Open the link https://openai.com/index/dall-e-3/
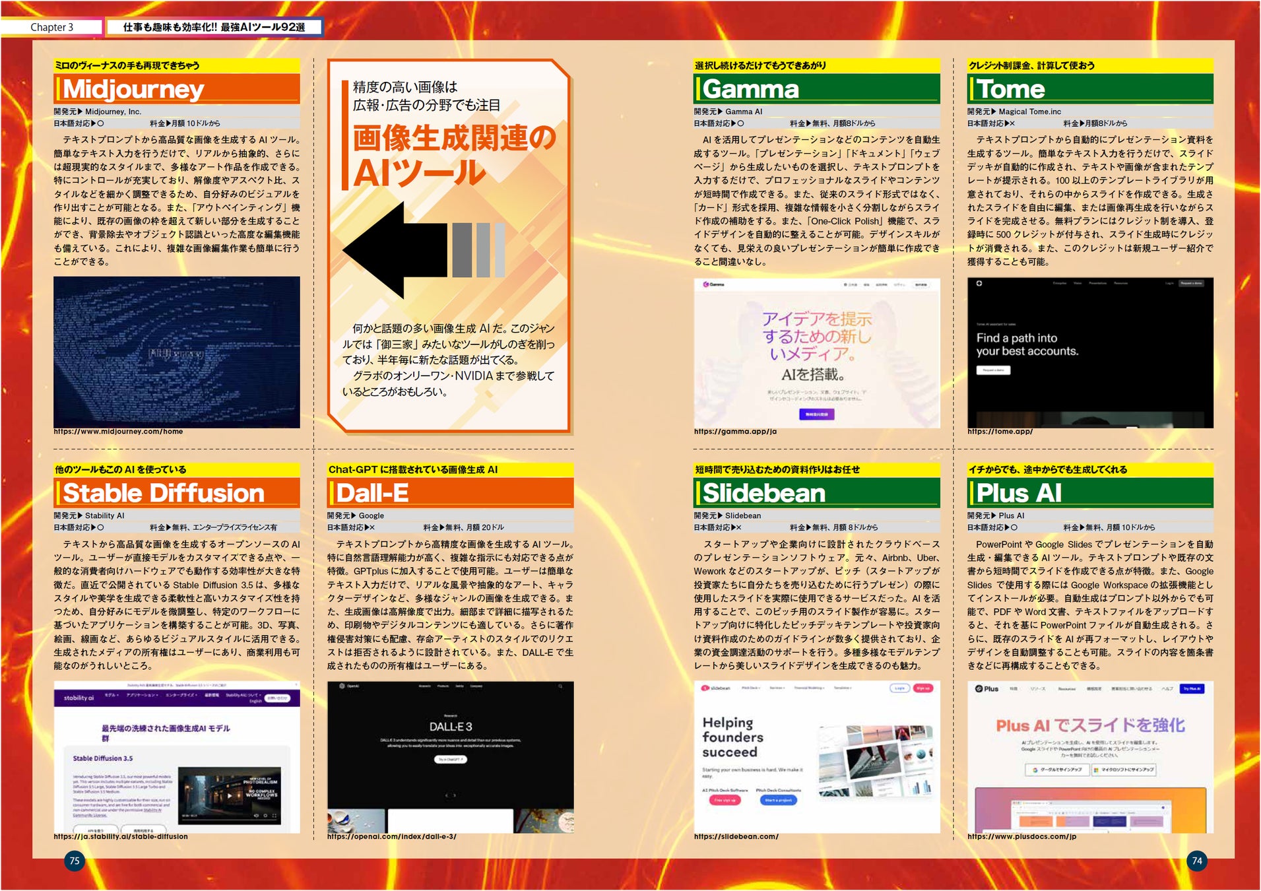 coord(392,836)
